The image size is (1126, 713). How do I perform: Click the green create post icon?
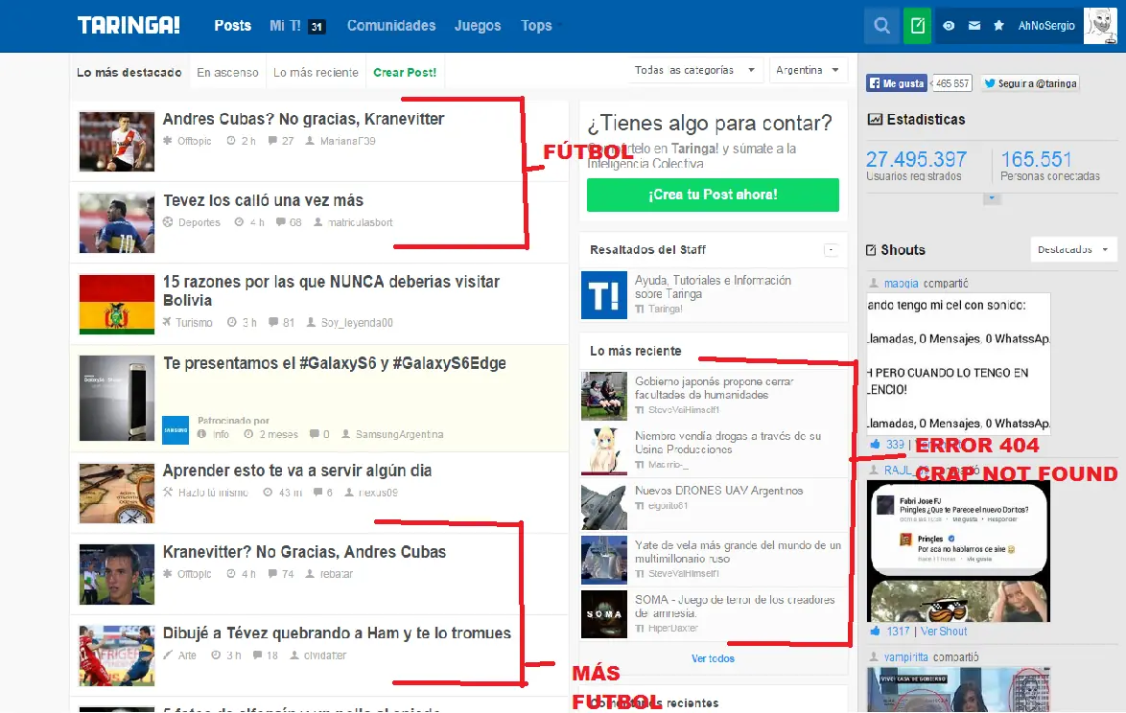(917, 26)
